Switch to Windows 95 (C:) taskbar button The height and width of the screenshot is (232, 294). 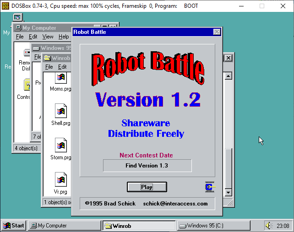tap(214, 226)
